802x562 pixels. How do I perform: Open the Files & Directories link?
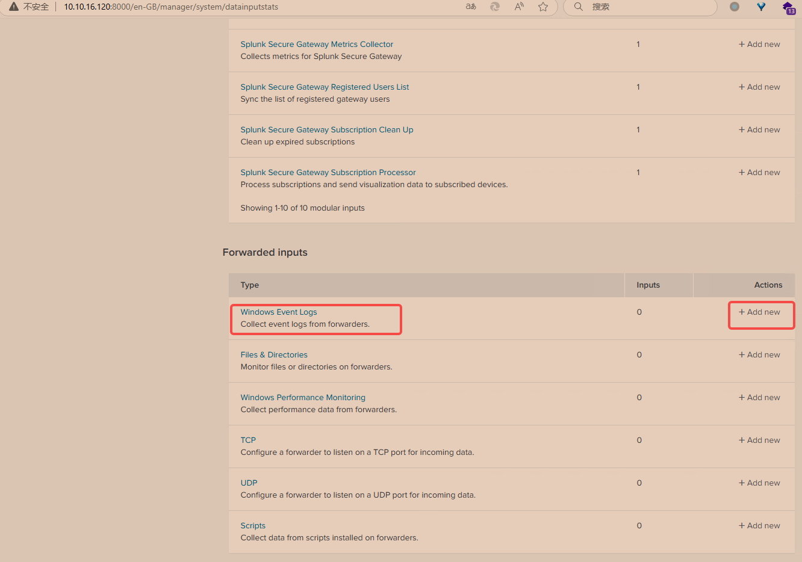tap(274, 355)
